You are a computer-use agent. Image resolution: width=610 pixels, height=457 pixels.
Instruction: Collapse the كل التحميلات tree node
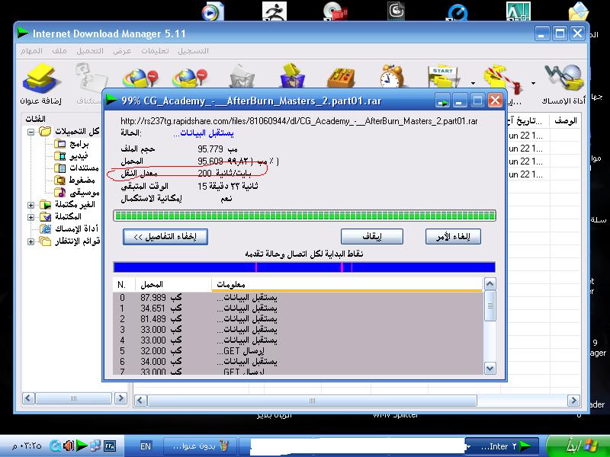[30, 132]
